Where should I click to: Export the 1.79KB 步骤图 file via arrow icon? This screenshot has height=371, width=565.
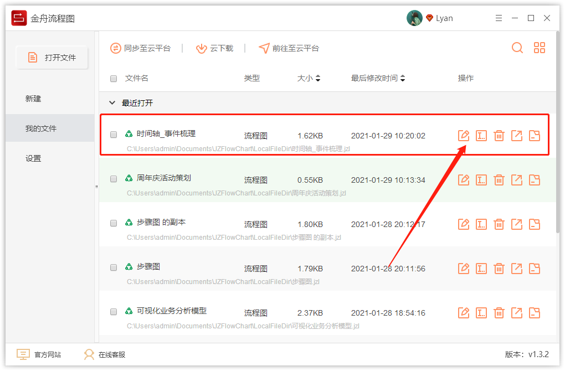pyautogui.click(x=517, y=269)
